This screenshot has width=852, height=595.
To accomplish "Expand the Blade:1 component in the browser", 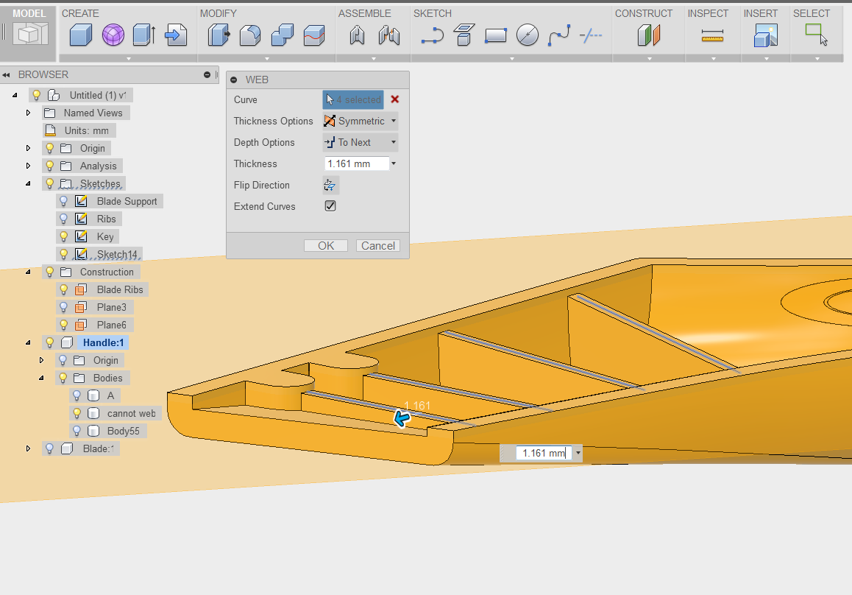I will coord(28,448).
